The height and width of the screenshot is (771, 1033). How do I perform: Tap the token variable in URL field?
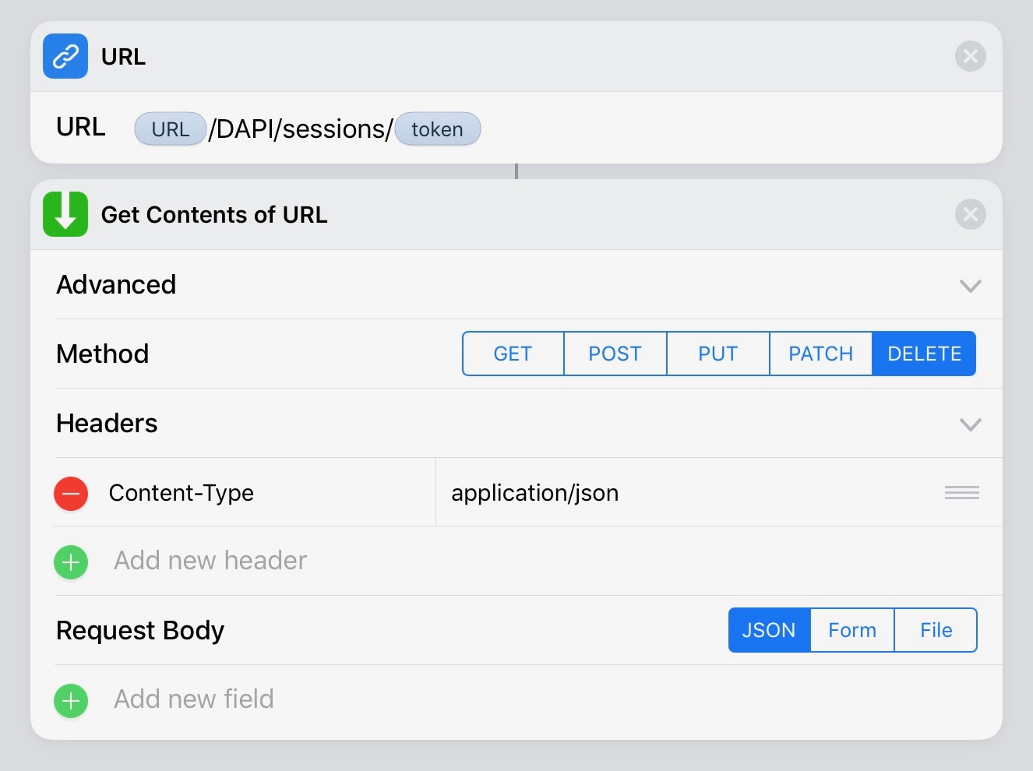pyautogui.click(x=437, y=129)
